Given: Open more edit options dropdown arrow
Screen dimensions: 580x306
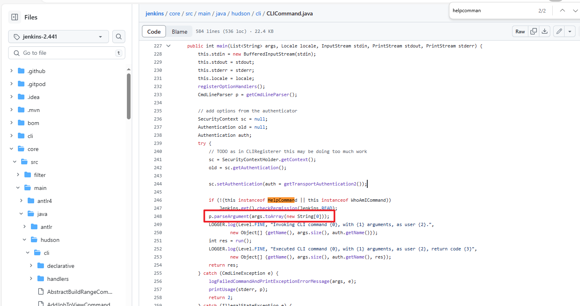Looking at the screenshot, I should (x=570, y=31).
